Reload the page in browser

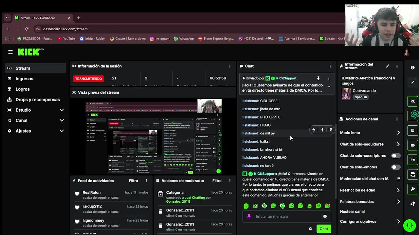coord(27,29)
